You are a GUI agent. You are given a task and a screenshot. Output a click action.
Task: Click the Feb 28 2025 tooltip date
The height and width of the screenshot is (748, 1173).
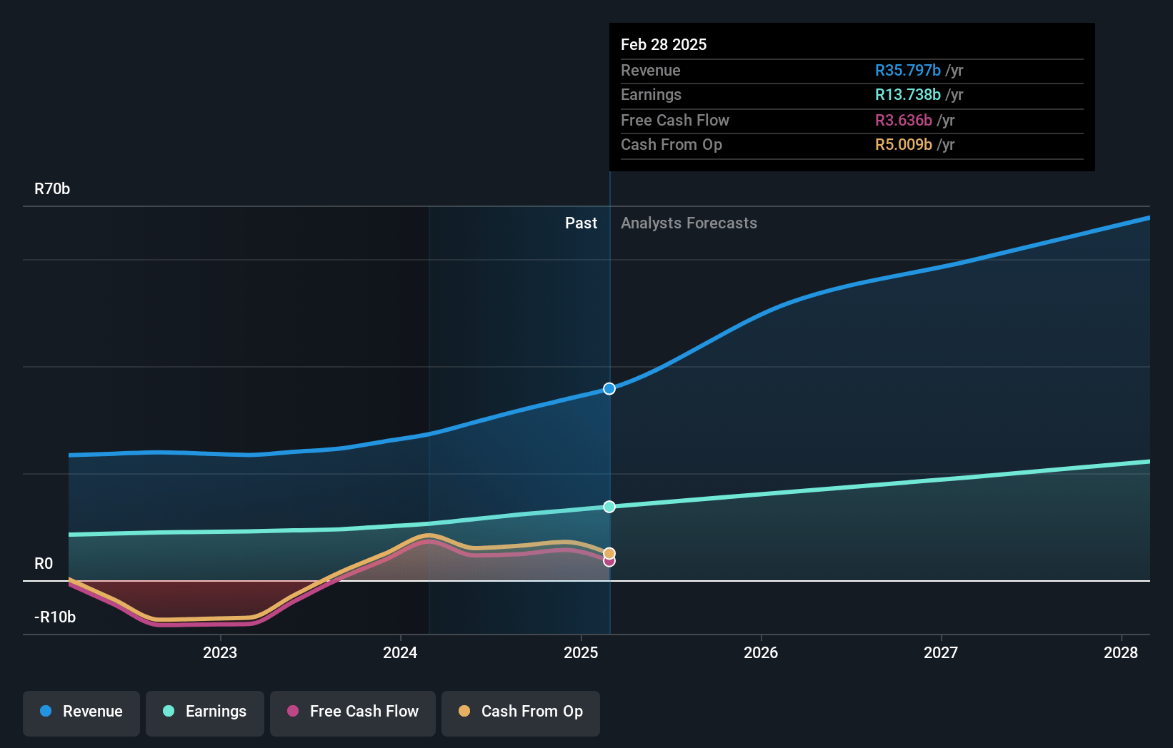664,44
